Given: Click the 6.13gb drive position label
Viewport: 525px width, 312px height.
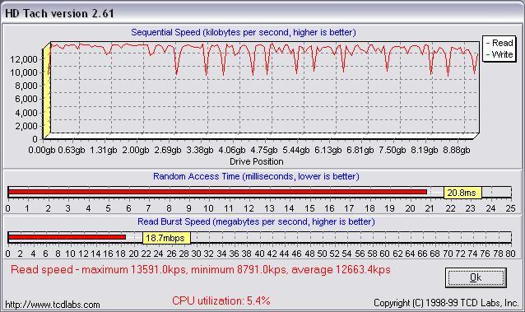Looking at the screenshot, I should tap(328, 150).
